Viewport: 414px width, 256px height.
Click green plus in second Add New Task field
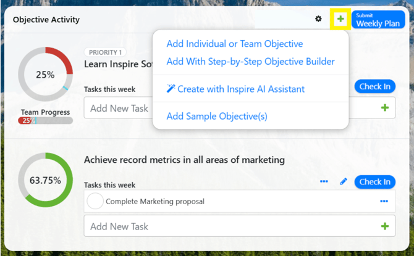point(385,226)
